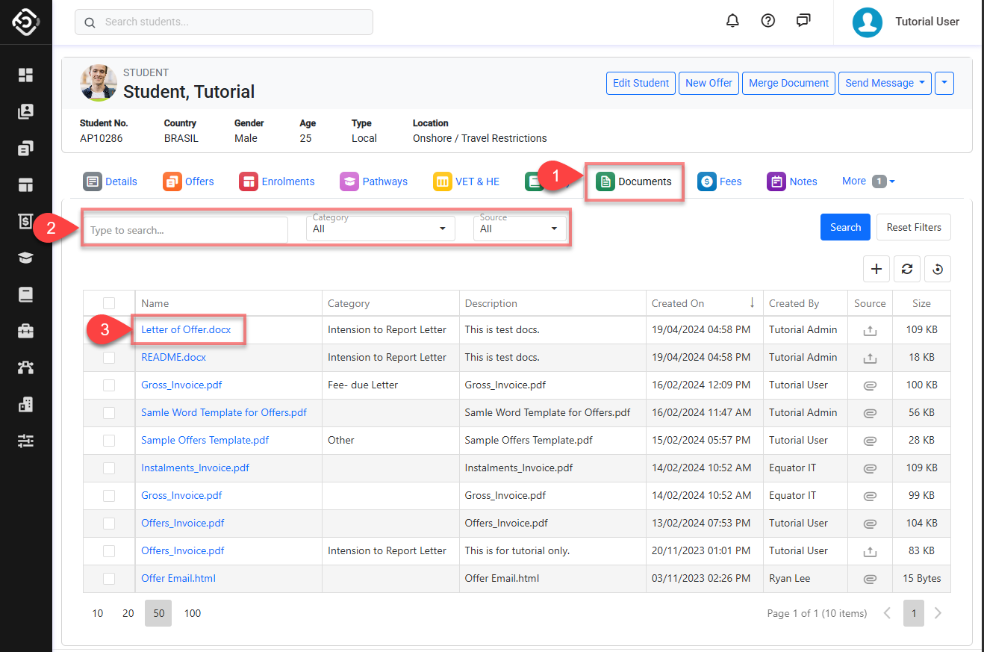Click the refresh icon above the table
The image size is (984, 652).
tap(907, 269)
